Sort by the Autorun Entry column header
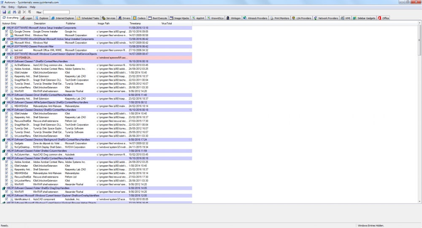Viewport: 422px width, 228px height. [17, 24]
